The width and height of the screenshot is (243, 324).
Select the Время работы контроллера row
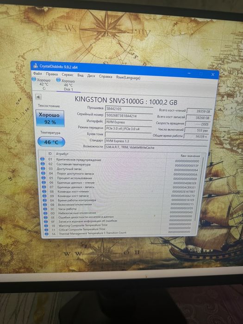click(119, 200)
